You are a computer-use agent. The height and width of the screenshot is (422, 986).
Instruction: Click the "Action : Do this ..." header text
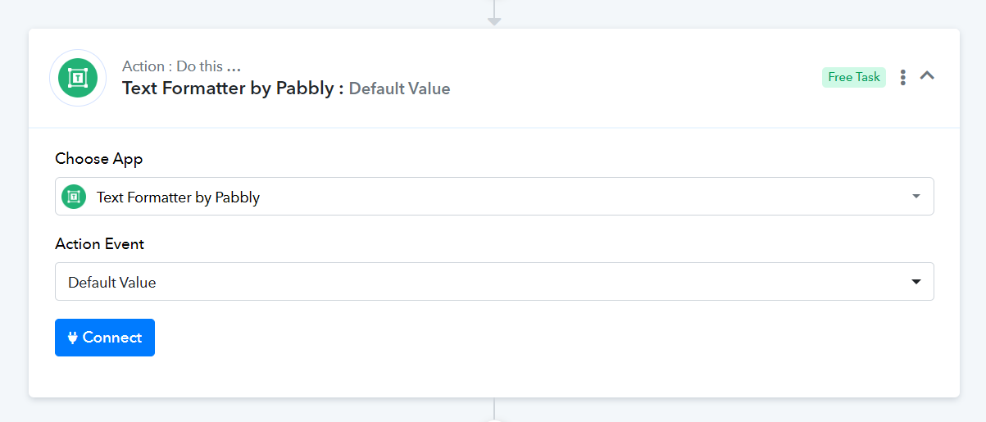(x=181, y=66)
